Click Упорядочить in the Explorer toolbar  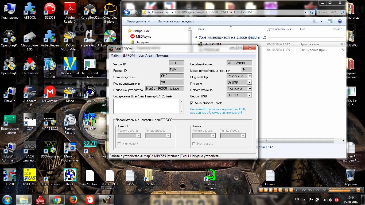click(x=138, y=21)
